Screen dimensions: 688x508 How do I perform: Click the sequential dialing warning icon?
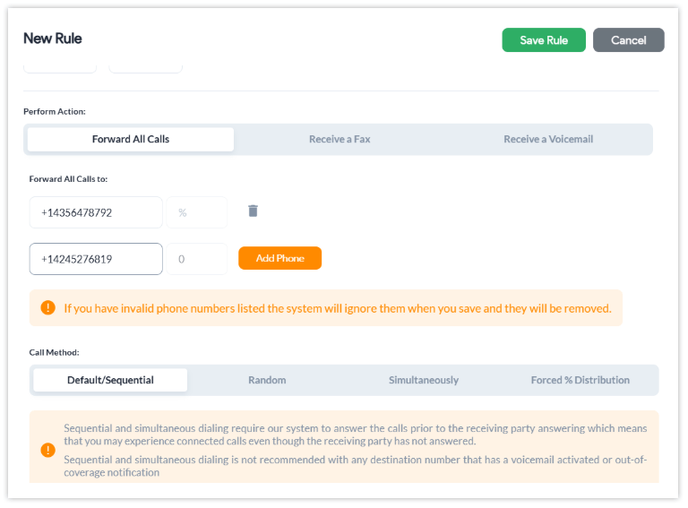click(x=47, y=450)
